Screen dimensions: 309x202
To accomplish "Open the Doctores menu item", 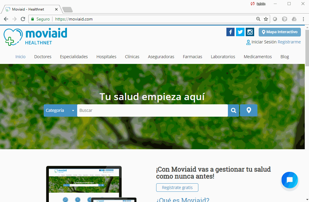I will coord(43,57).
